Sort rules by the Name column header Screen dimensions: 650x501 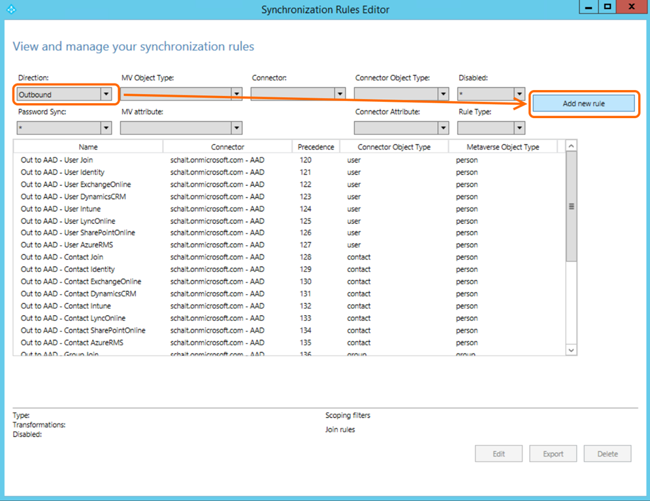tap(88, 147)
